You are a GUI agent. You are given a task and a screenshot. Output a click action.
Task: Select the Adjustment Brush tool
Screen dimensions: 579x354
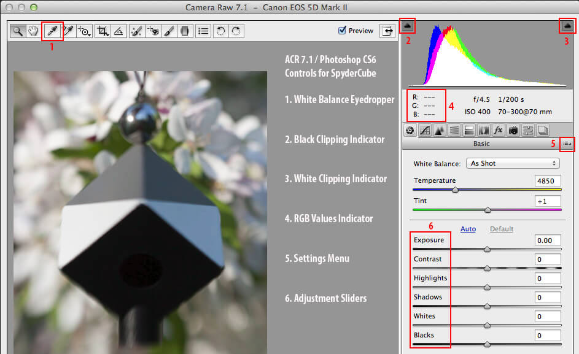[x=169, y=31]
